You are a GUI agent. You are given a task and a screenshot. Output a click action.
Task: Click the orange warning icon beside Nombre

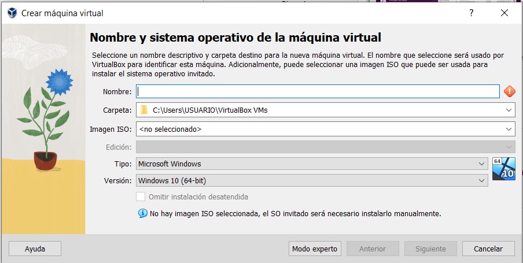(x=509, y=91)
